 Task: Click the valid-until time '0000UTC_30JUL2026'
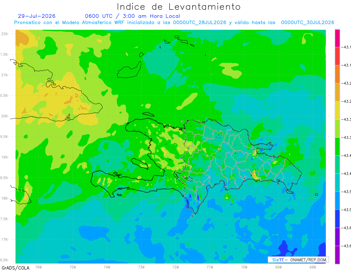pos(307,23)
